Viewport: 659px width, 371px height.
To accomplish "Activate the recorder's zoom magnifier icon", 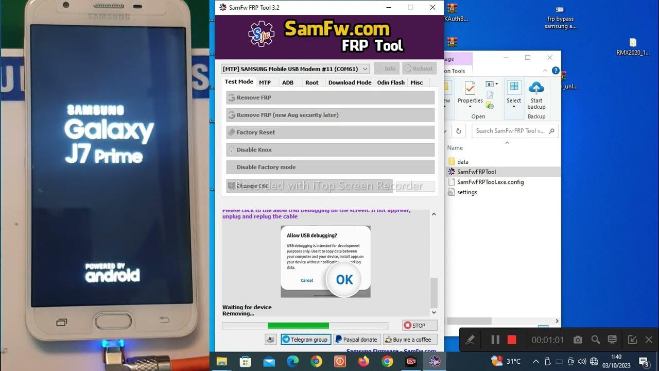I will click(x=596, y=340).
